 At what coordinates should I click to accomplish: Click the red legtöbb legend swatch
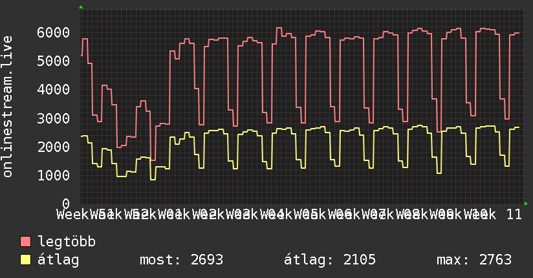[25, 242]
